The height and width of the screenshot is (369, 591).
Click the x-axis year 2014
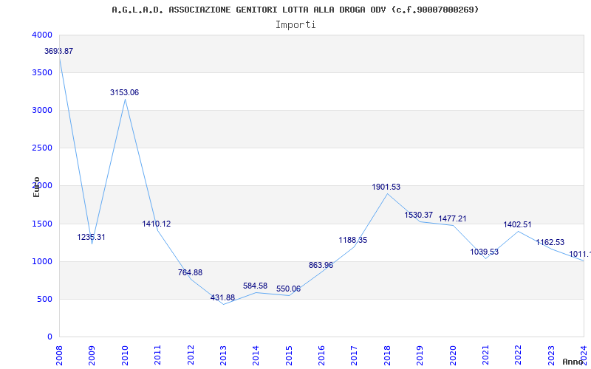coord(256,355)
